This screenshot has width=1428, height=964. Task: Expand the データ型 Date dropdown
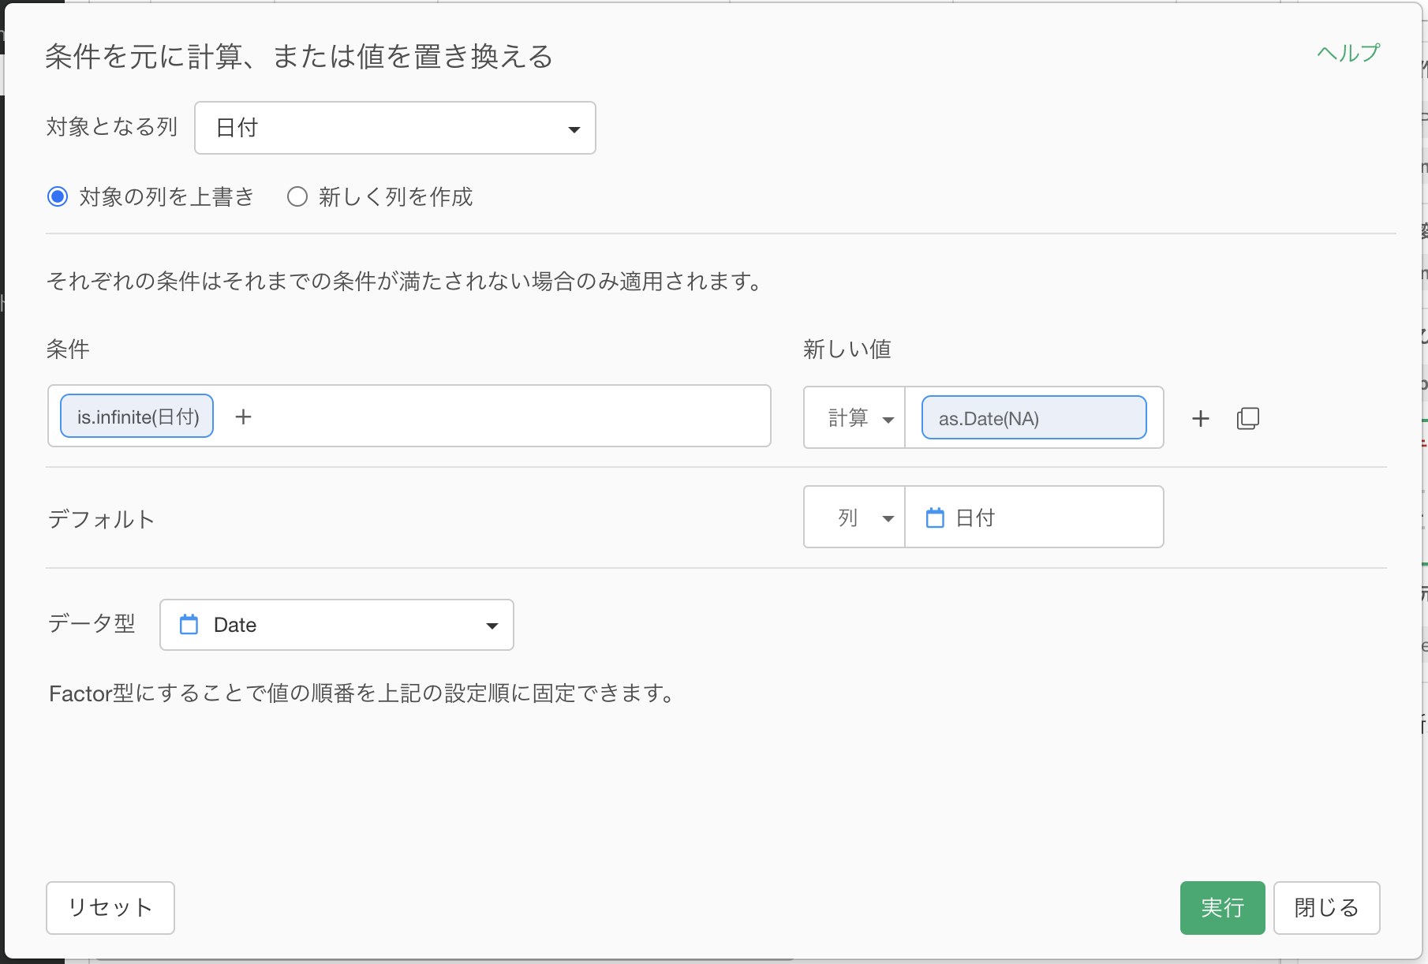[x=337, y=625]
